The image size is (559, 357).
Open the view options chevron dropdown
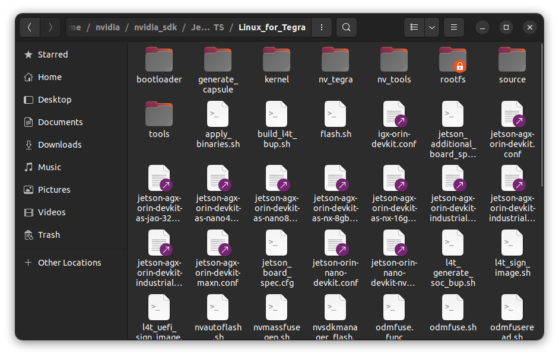pos(432,27)
